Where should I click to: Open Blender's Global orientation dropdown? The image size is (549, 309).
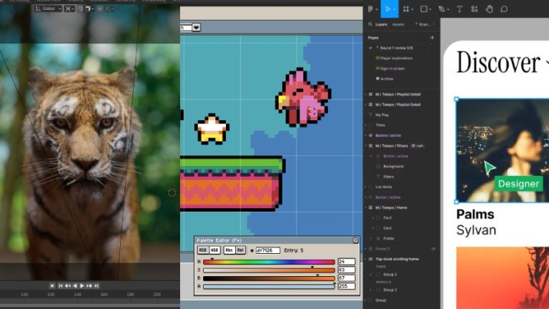49,9
